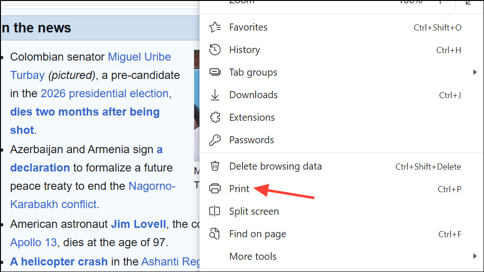This screenshot has width=484, height=272.
Task: Expand the Tab groups submenu arrow
Action: [475, 72]
